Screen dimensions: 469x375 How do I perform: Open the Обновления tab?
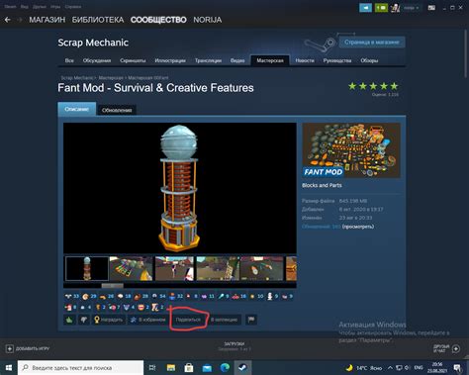[x=117, y=110]
